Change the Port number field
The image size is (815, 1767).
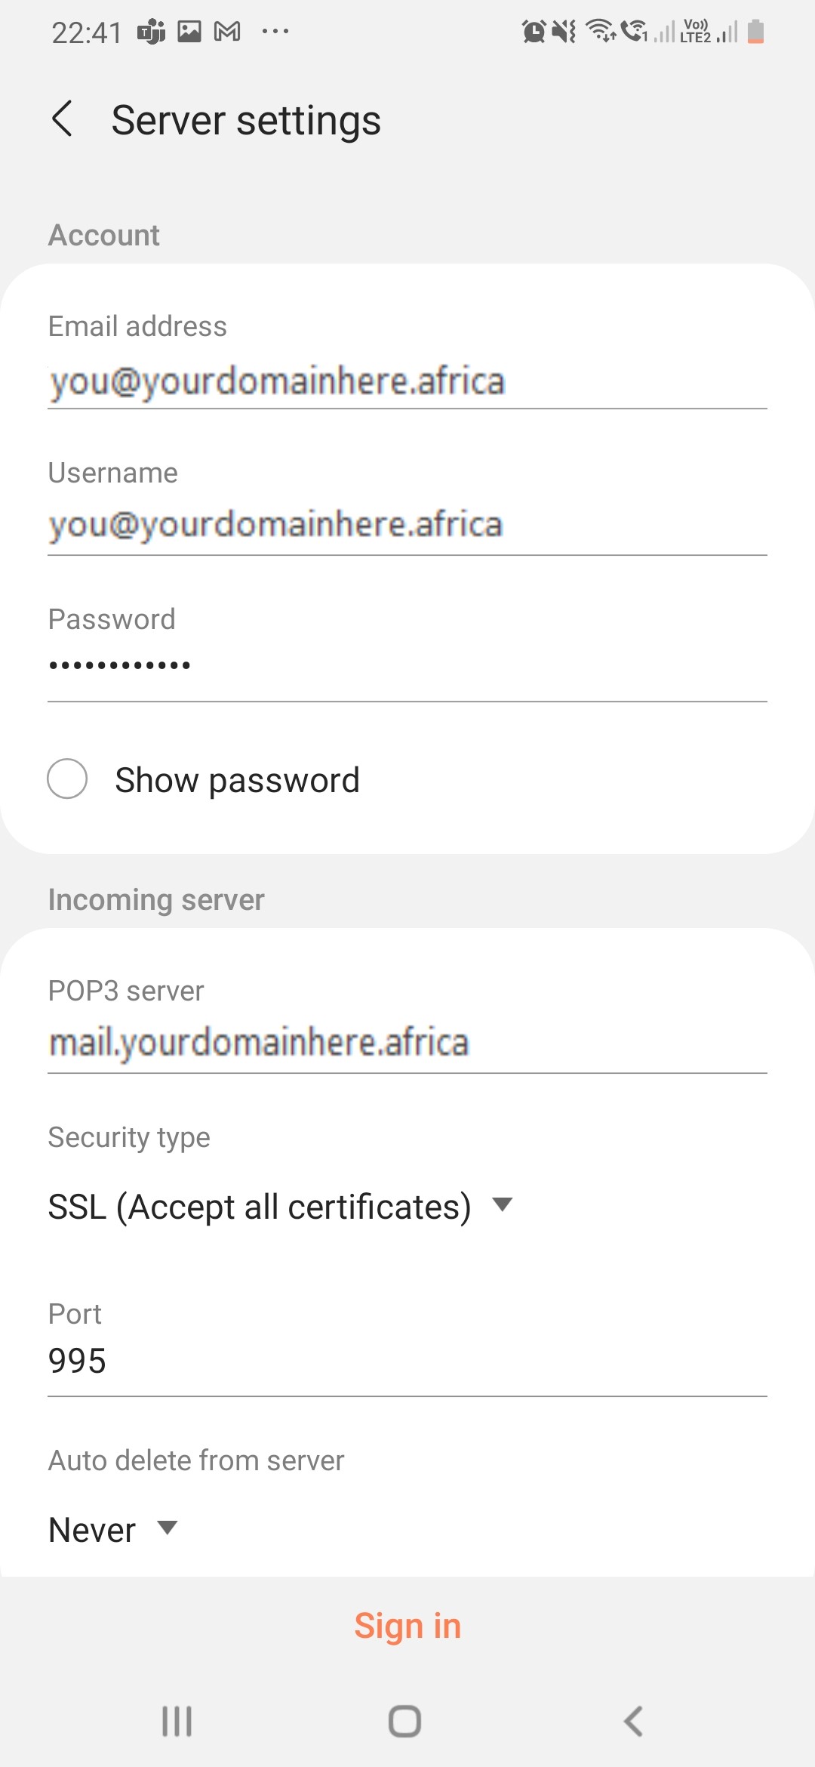pyautogui.click(x=407, y=1361)
